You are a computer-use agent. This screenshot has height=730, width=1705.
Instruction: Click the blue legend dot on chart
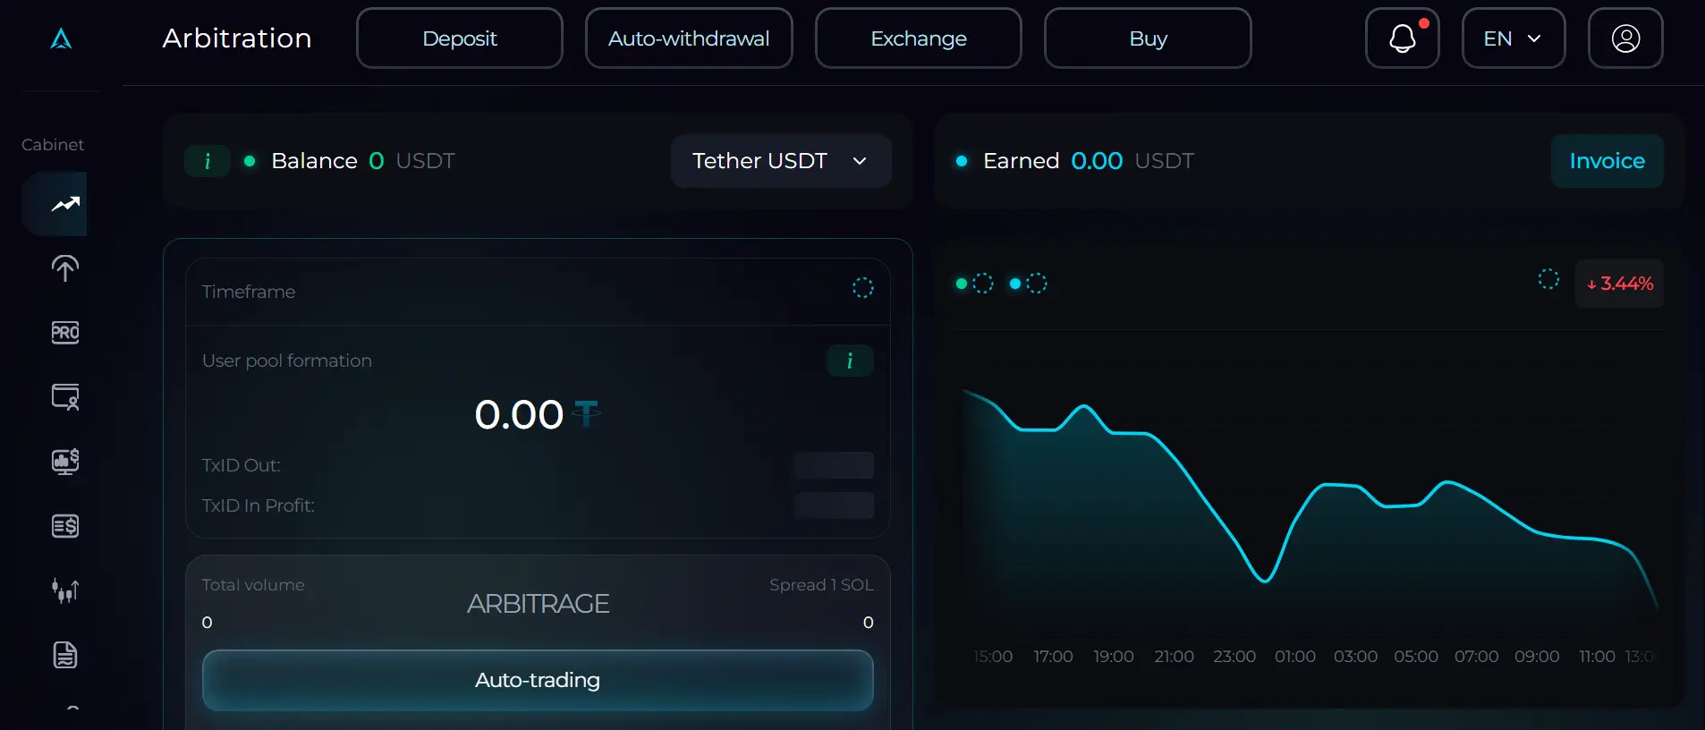(x=1015, y=284)
